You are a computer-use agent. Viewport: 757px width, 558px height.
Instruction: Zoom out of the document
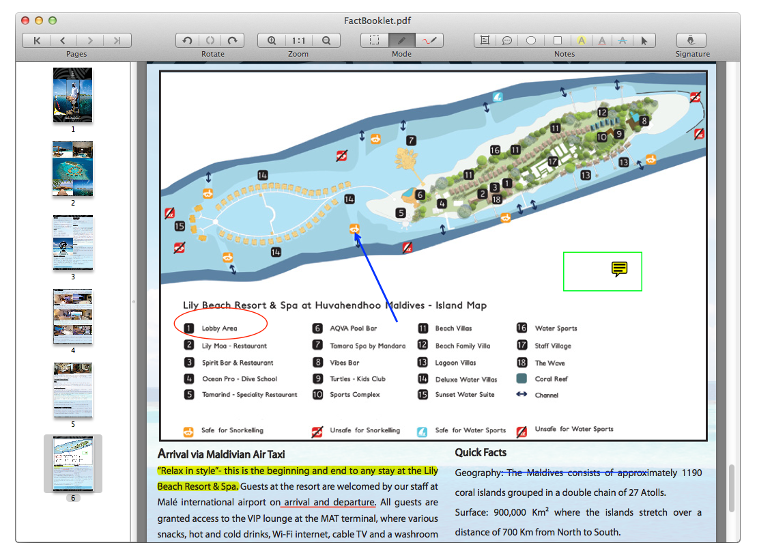pos(326,40)
